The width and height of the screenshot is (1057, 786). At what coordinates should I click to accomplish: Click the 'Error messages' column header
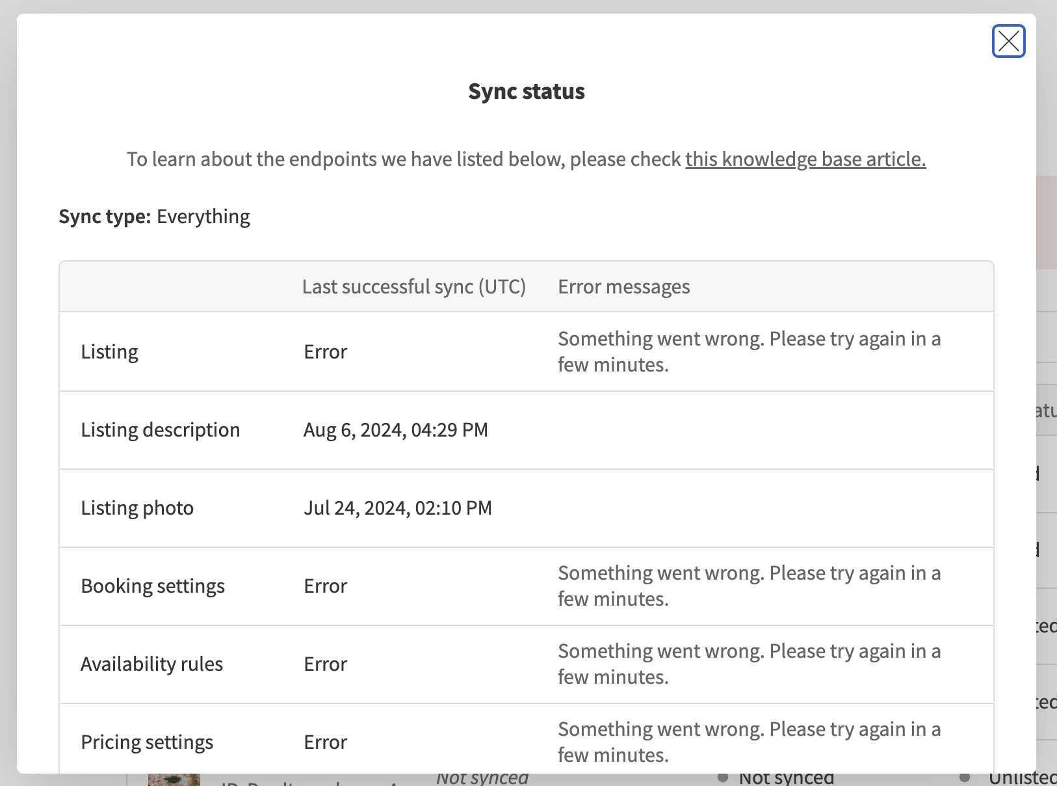pyautogui.click(x=623, y=287)
